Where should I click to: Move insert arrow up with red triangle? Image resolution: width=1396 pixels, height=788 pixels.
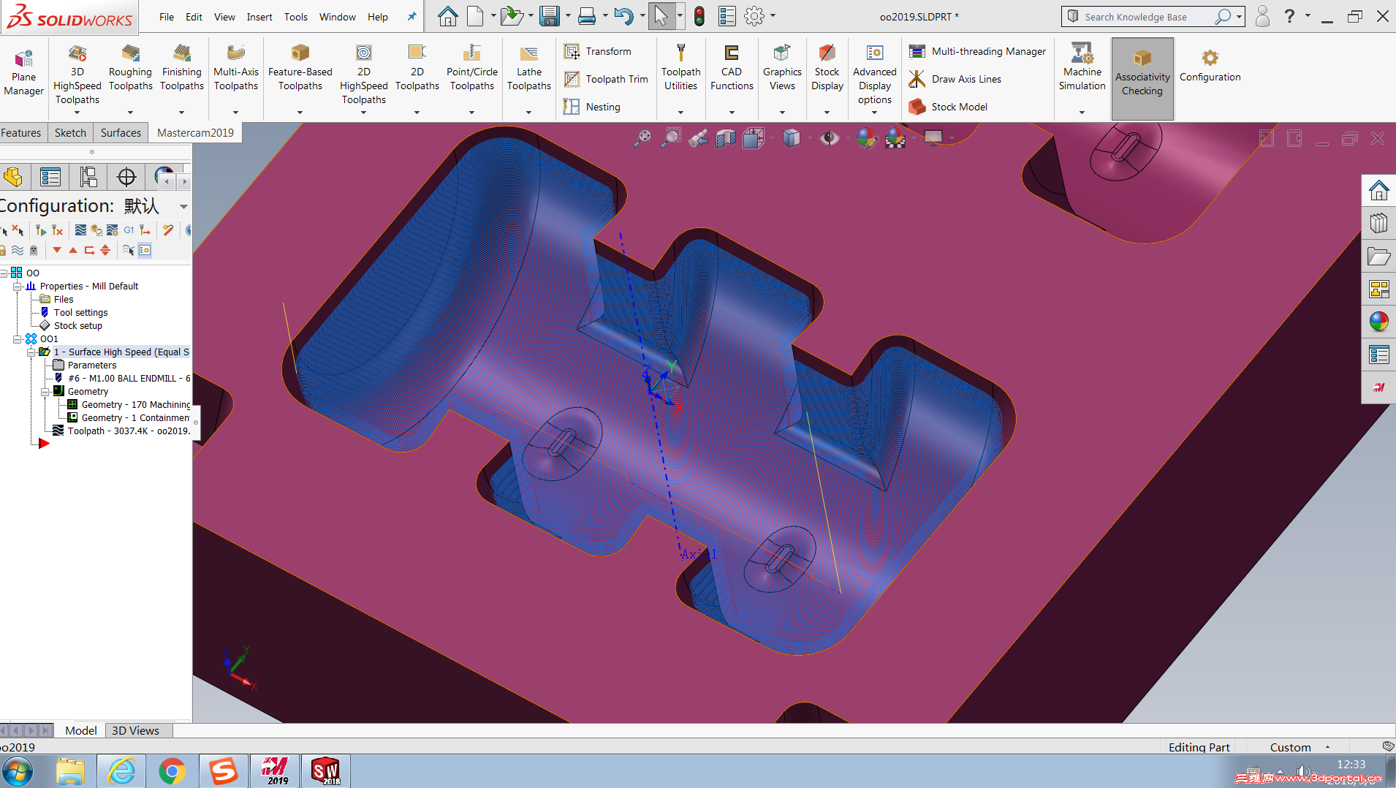click(73, 250)
